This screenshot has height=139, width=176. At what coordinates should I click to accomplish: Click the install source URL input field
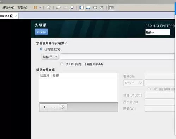click(117, 57)
